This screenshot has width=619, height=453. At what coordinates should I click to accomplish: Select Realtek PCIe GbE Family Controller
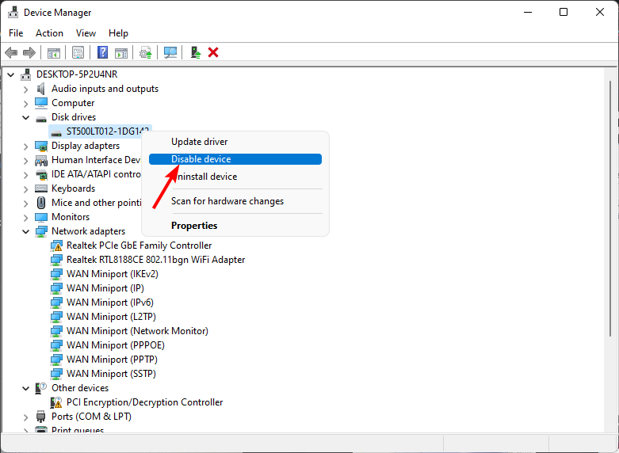click(x=139, y=246)
